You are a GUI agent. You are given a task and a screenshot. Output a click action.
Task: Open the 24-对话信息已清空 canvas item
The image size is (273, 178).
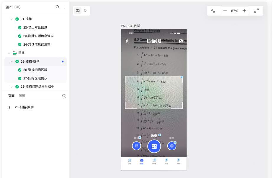point(37,44)
